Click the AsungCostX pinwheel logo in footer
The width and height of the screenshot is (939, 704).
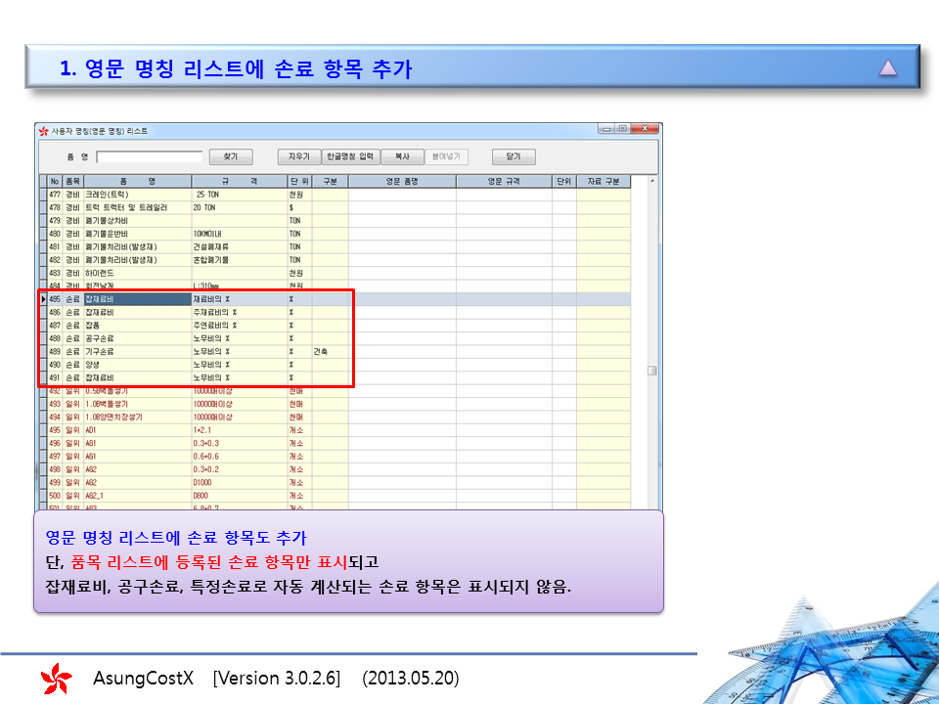coord(56,678)
